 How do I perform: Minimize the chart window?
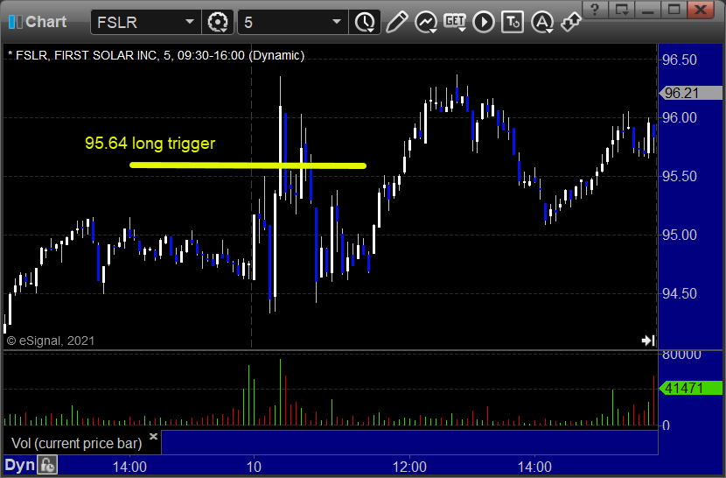[648, 10]
